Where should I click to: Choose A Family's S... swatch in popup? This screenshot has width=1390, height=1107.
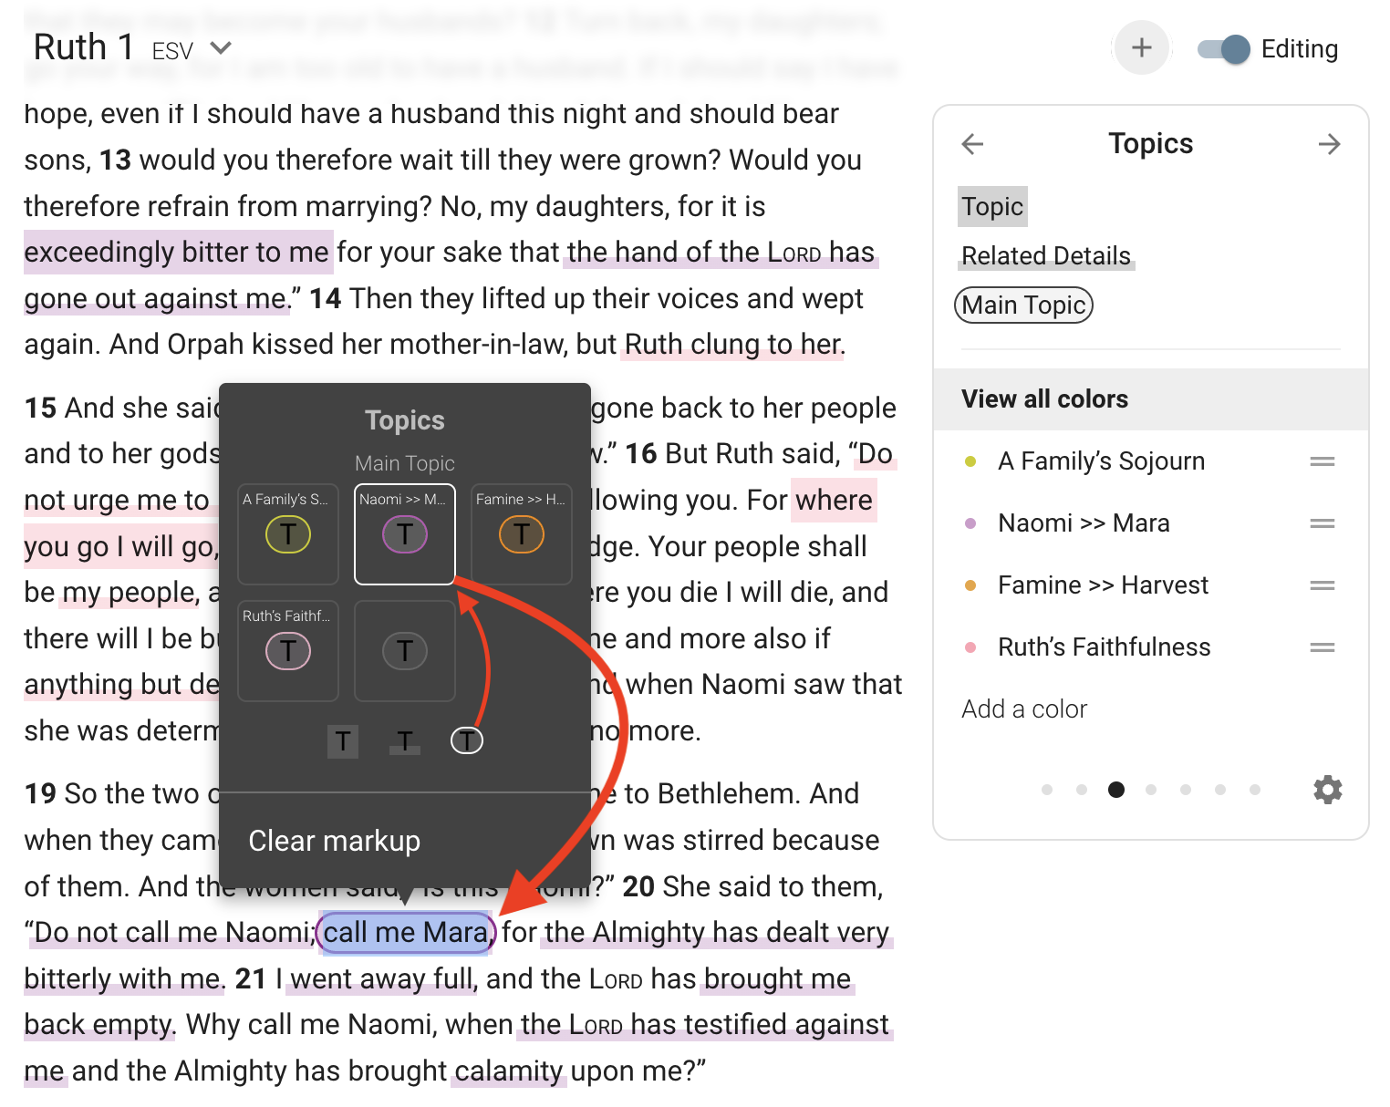[288, 534]
